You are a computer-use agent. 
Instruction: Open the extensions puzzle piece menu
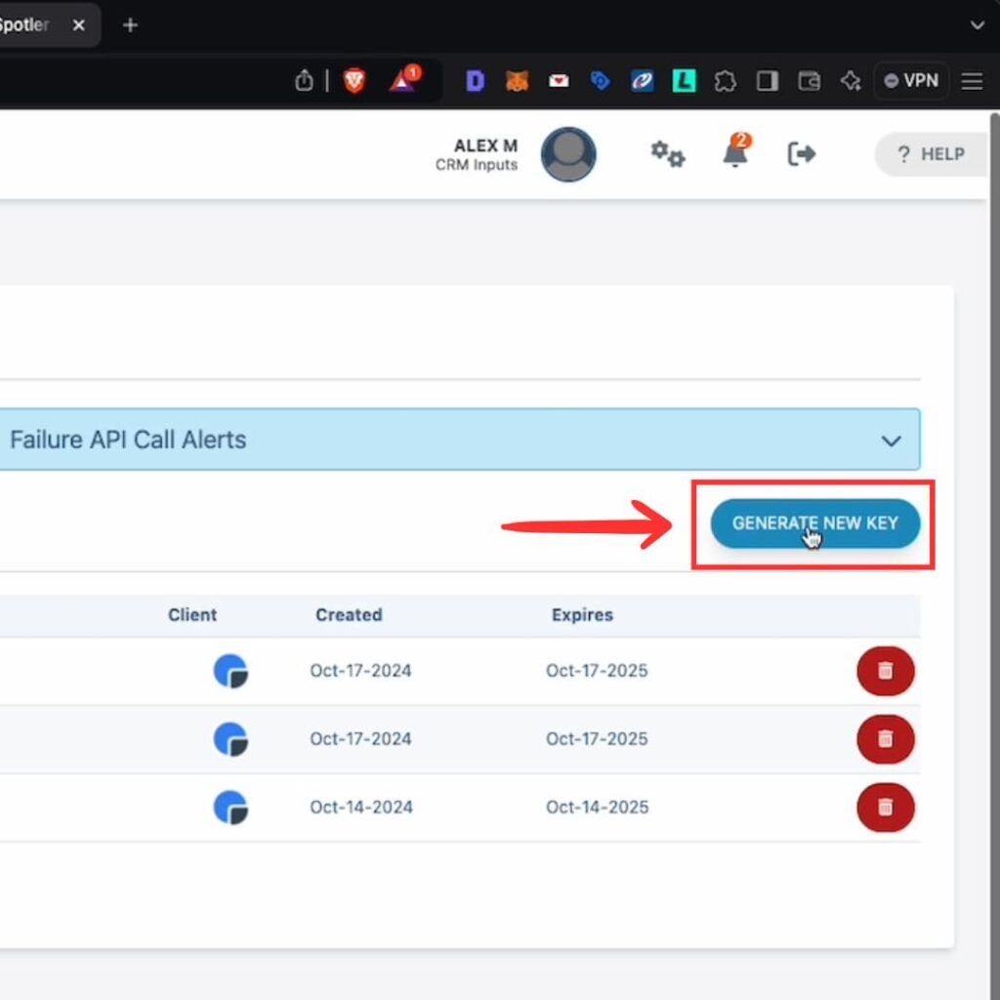point(726,81)
